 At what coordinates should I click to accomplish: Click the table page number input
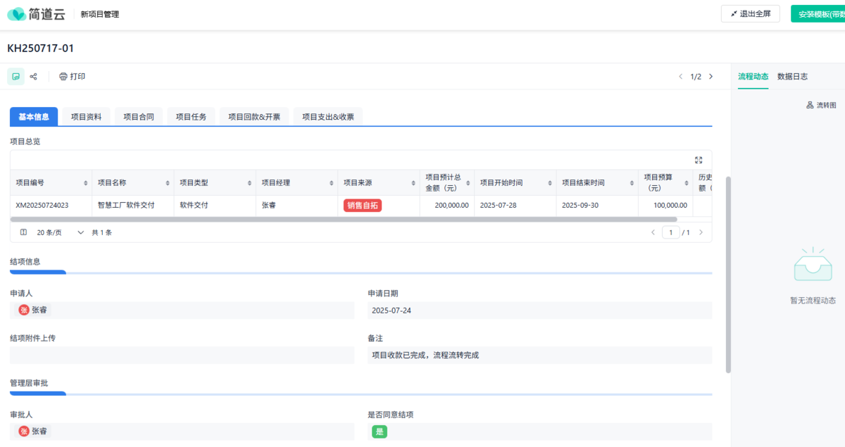[x=670, y=232]
